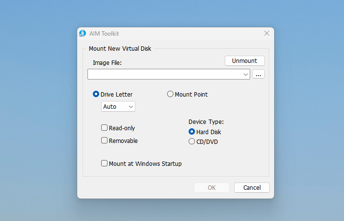Select the Drive Letter radio option

click(x=96, y=94)
